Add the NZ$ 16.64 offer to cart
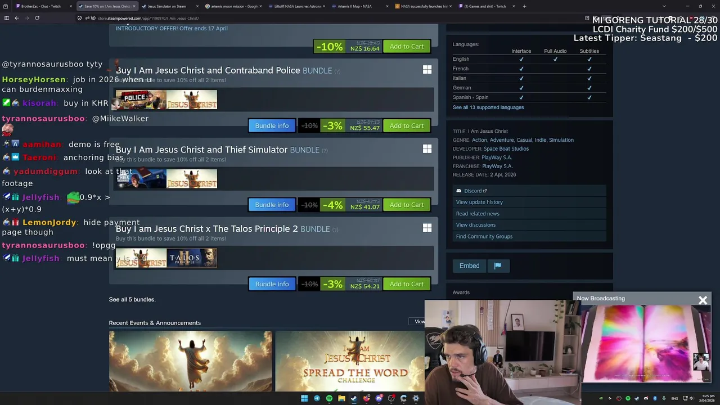Screen dimensions: 720x405 407,46
